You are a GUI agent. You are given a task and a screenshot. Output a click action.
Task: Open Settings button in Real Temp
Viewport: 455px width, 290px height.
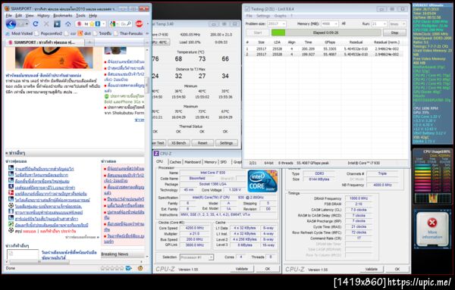(x=226, y=143)
